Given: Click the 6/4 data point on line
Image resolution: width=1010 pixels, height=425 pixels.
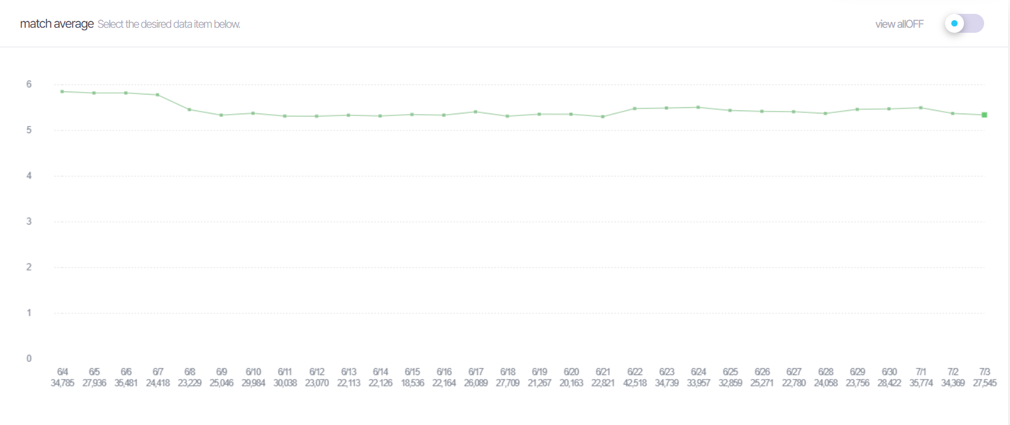Looking at the screenshot, I should [62, 91].
